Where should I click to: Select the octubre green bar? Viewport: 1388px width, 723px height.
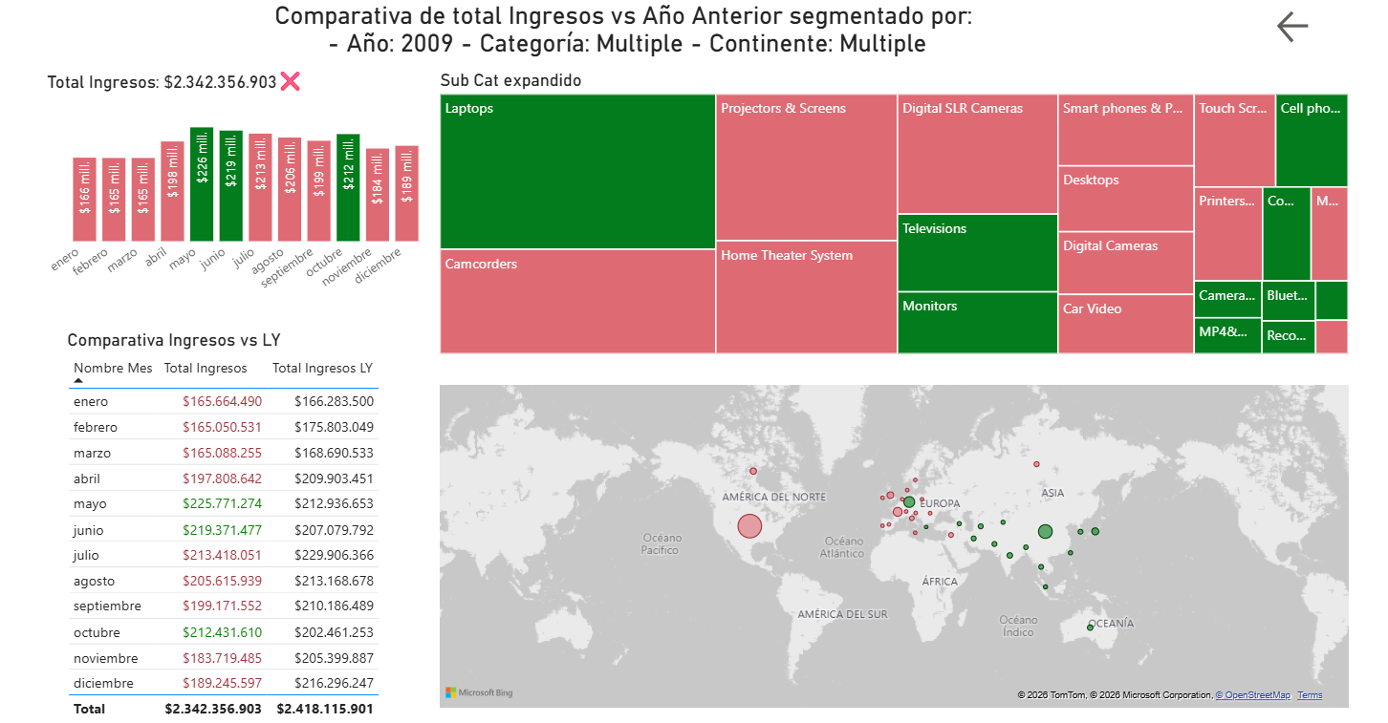348,187
